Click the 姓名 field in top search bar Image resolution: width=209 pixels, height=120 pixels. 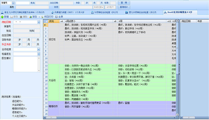[x=42, y=3]
